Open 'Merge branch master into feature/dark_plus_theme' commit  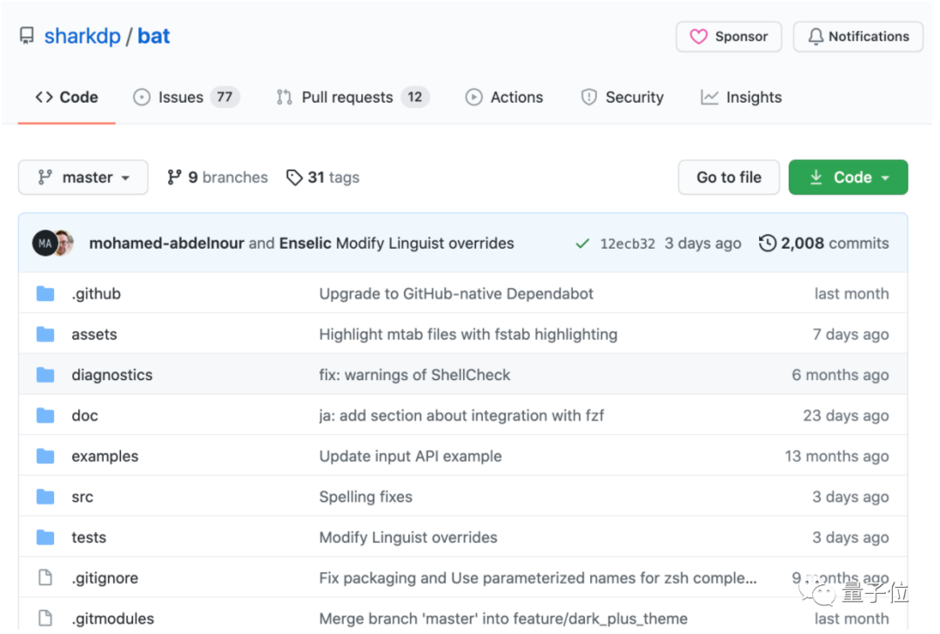504,618
